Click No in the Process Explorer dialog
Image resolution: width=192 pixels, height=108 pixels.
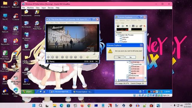(130, 57)
